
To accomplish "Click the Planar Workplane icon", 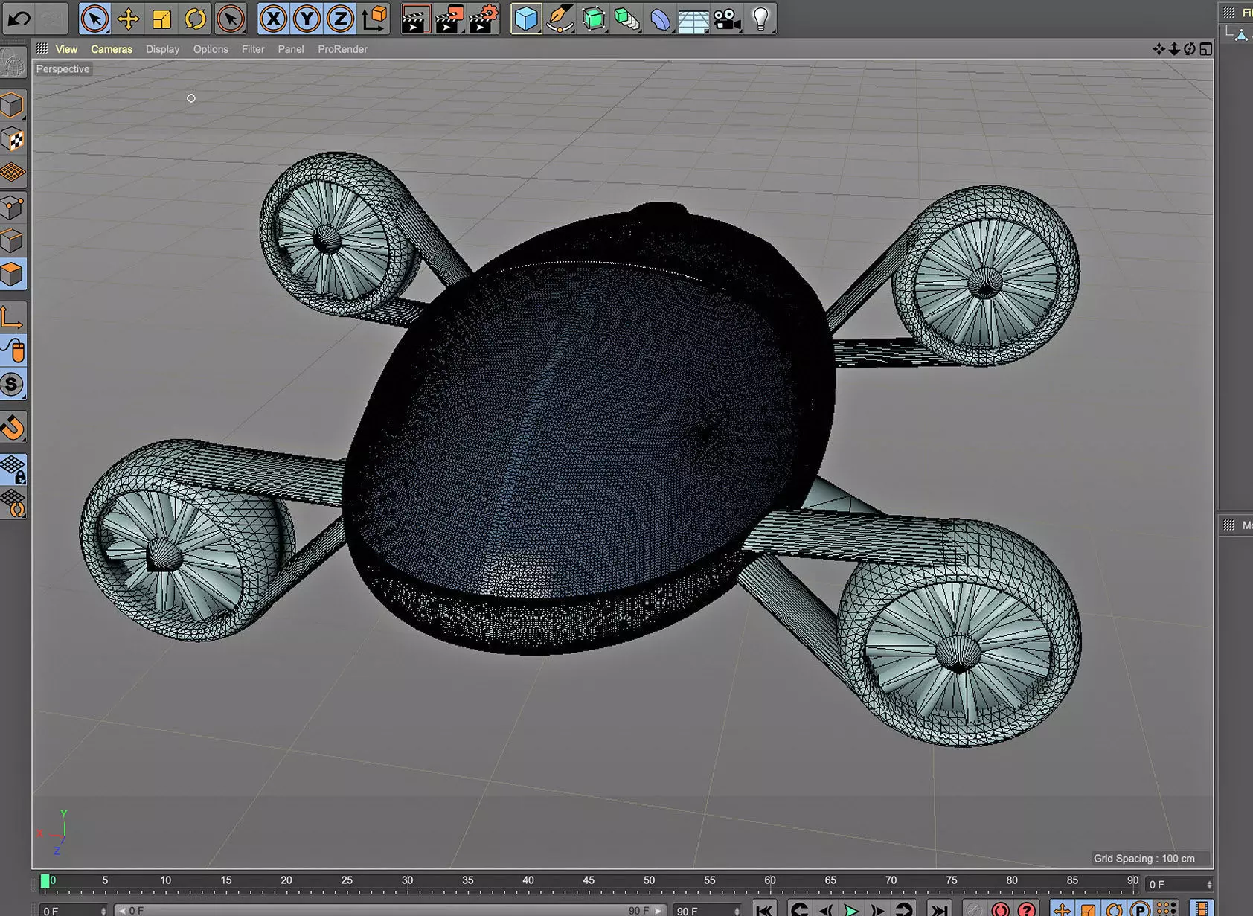I will coord(13,504).
